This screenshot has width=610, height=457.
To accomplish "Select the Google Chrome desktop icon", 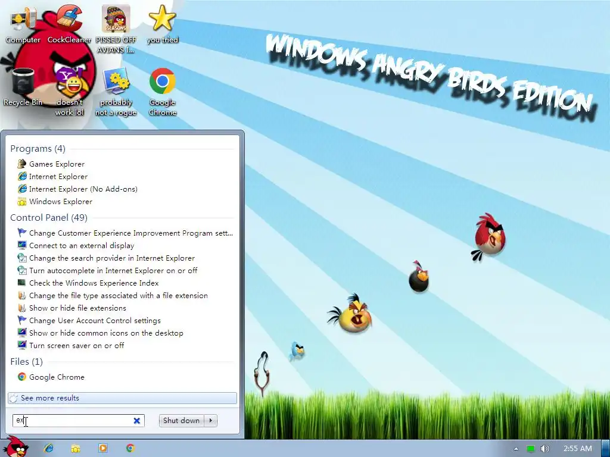I will click(x=162, y=92).
